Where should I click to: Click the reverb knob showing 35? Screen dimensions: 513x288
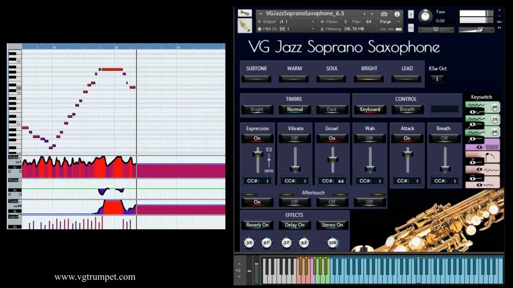(249, 243)
